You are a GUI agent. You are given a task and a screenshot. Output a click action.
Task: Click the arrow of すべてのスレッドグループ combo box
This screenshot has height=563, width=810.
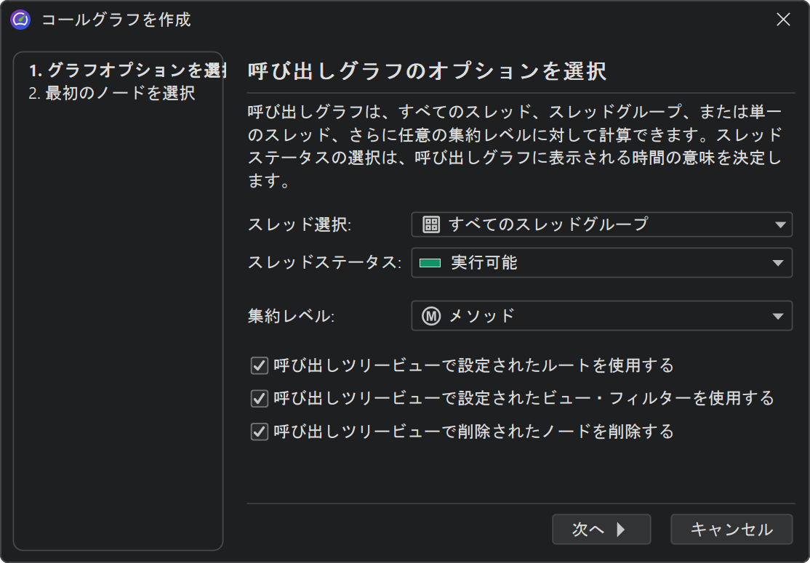[780, 225]
